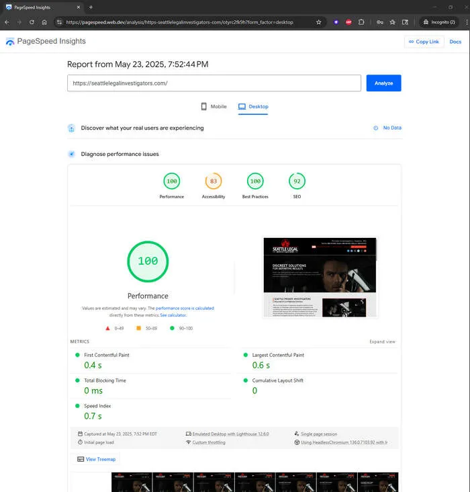470x492 pixels.
Task: Open the purple circular extension icon
Action: point(336,22)
